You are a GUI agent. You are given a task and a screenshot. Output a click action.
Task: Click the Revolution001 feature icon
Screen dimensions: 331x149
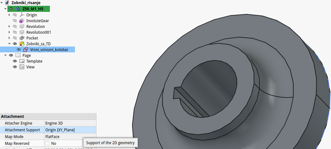point(22,32)
